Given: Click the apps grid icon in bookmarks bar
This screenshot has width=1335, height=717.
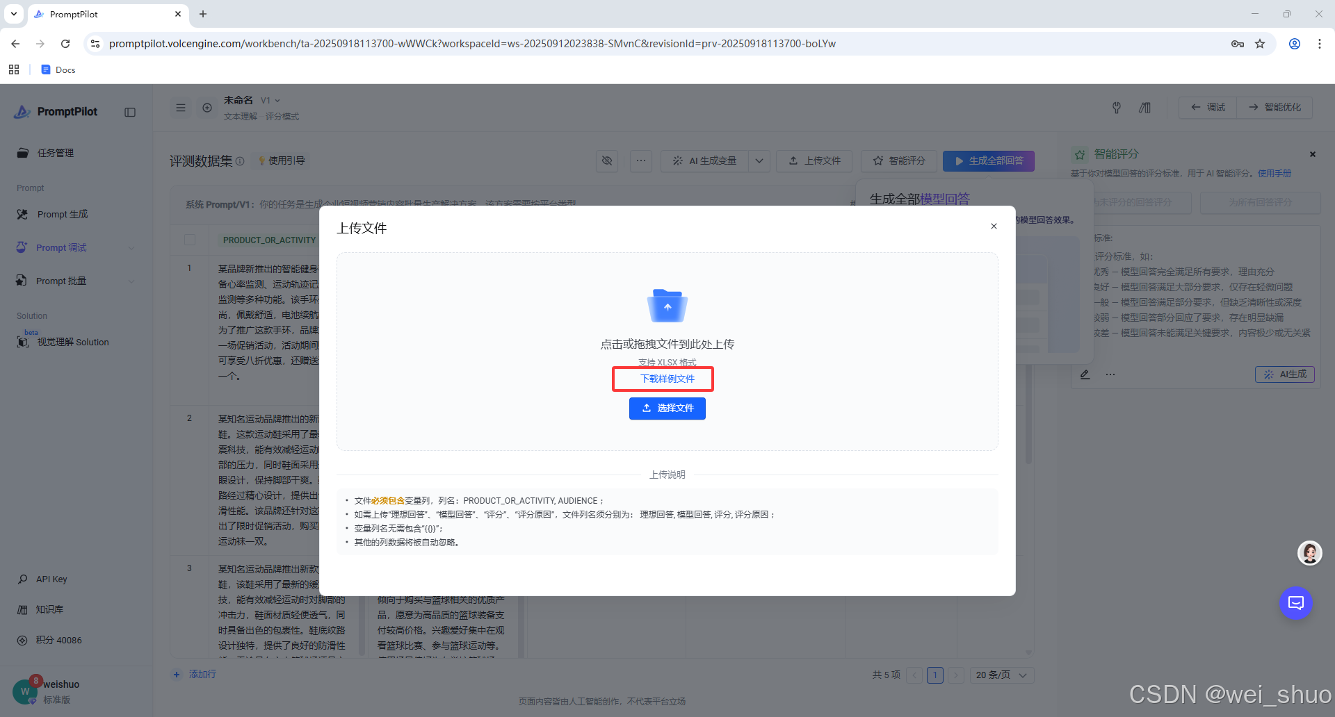Looking at the screenshot, I should [14, 69].
